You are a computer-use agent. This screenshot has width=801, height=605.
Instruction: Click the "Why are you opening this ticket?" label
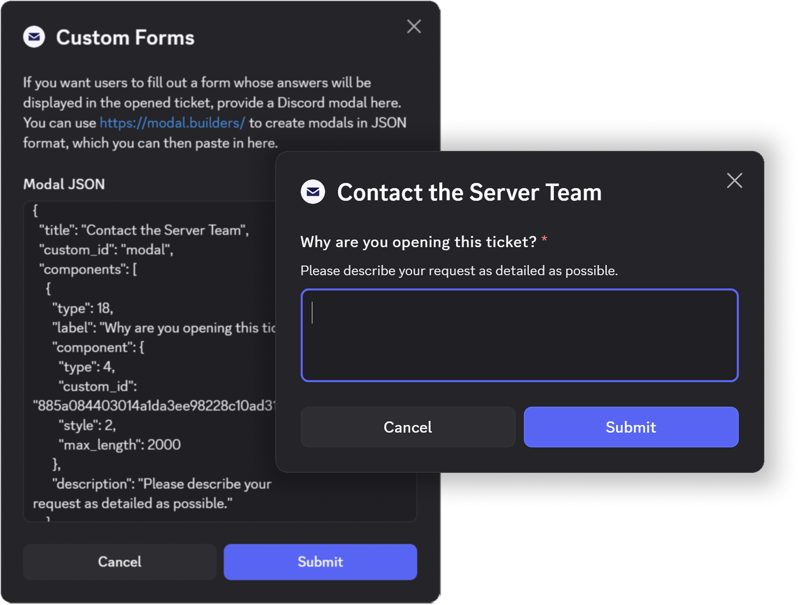(x=418, y=242)
